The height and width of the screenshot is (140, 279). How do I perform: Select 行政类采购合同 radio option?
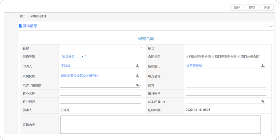click(187, 56)
